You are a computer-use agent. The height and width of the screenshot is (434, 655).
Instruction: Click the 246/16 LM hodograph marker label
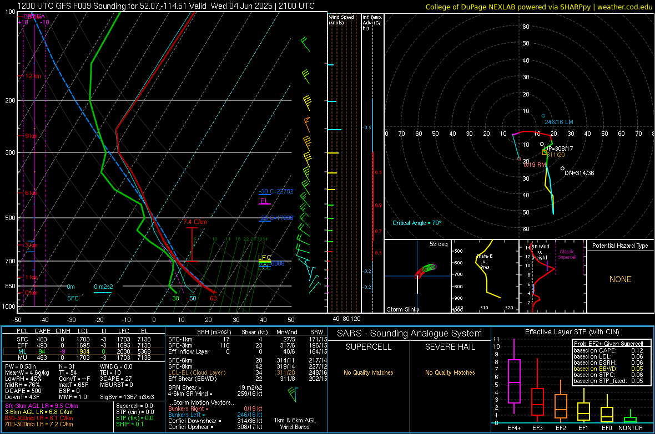click(559, 122)
